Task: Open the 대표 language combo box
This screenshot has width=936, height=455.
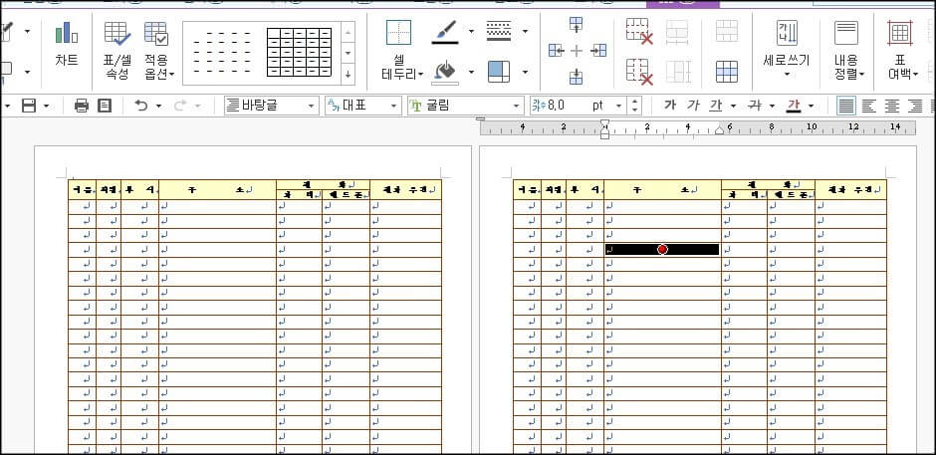Action: click(363, 107)
